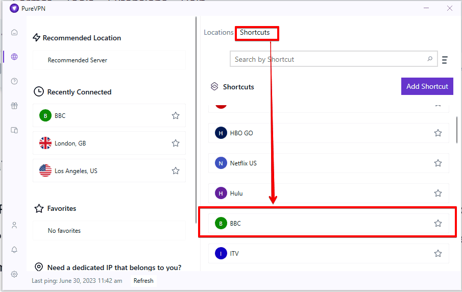The width and height of the screenshot is (462, 292).
Task: Switch to the Locations tab
Action: tap(218, 32)
